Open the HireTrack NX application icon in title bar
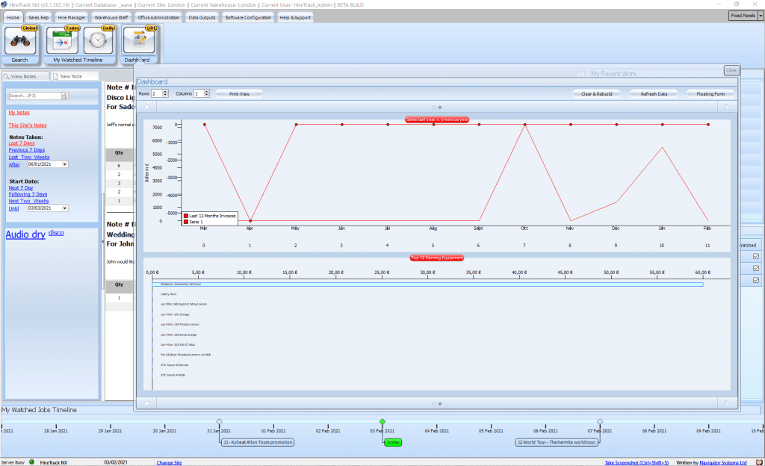The image size is (765, 466). click(4, 4)
